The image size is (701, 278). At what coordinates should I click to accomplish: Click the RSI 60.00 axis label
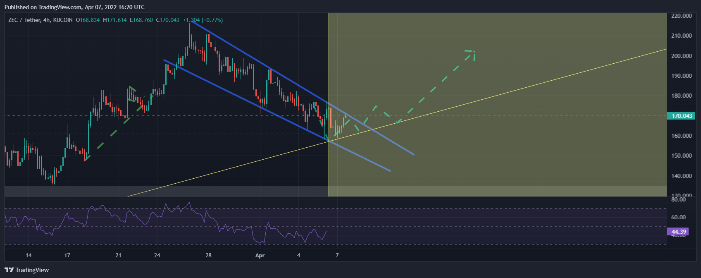[x=679, y=217]
